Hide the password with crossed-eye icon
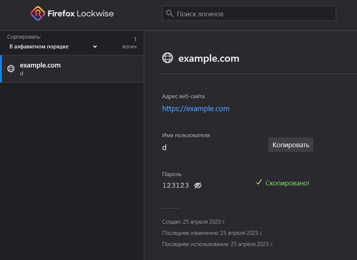The height and width of the screenshot is (260, 357). [x=198, y=186]
